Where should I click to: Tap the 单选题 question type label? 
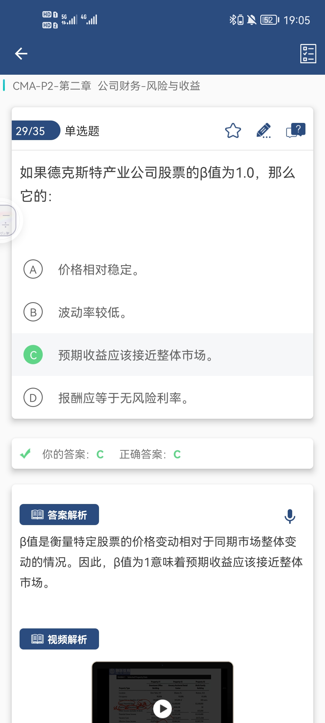pyautogui.click(x=82, y=131)
